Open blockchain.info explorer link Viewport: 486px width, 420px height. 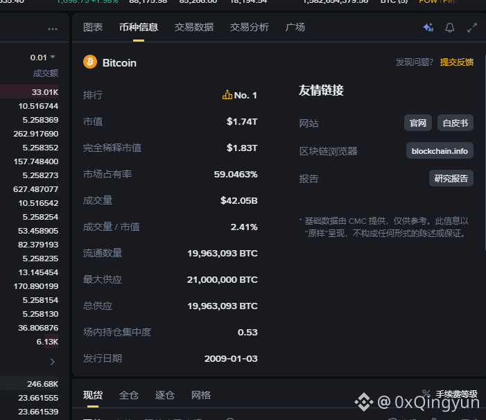(x=440, y=151)
